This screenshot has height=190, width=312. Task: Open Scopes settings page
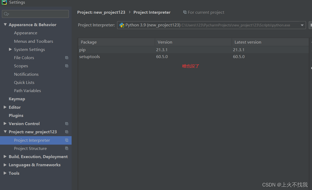tap(21, 66)
